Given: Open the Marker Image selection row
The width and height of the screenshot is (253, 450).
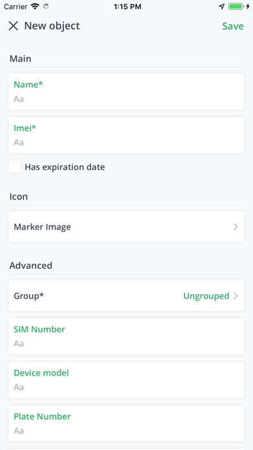Looking at the screenshot, I should point(126,227).
